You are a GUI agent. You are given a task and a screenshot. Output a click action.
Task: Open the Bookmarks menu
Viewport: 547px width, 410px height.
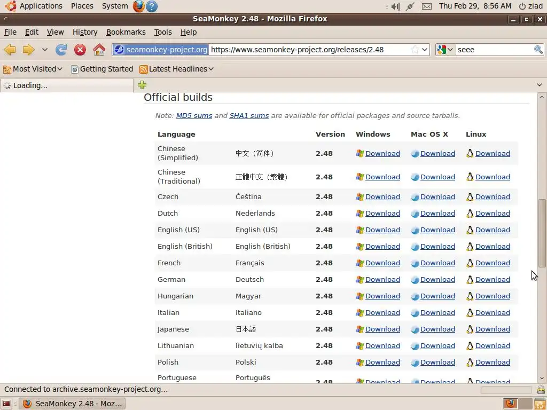coord(126,32)
